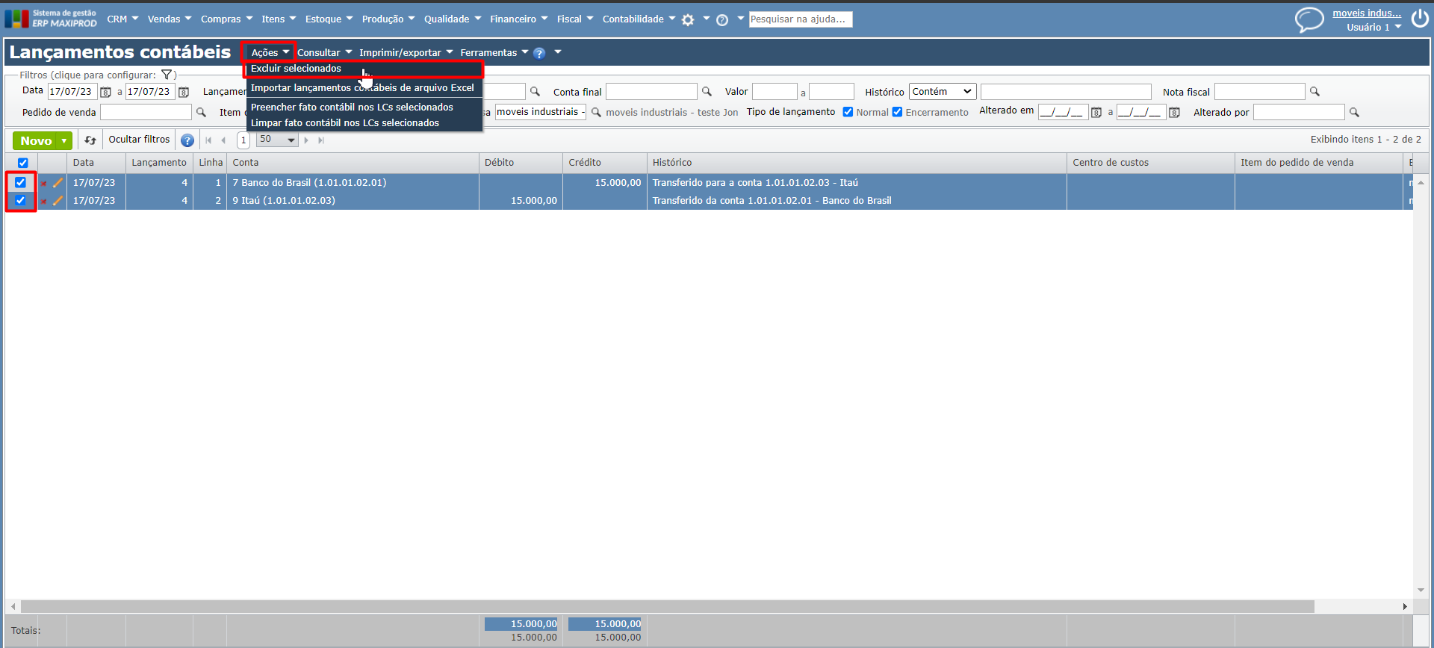The image size is (1434, 648).
Task: Click the Alterado por input field
Action: 1299,113
